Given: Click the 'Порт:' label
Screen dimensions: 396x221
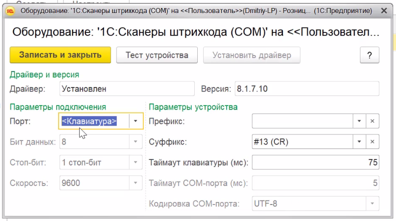Looking at the screenshot, I should [x=20, y=121].
